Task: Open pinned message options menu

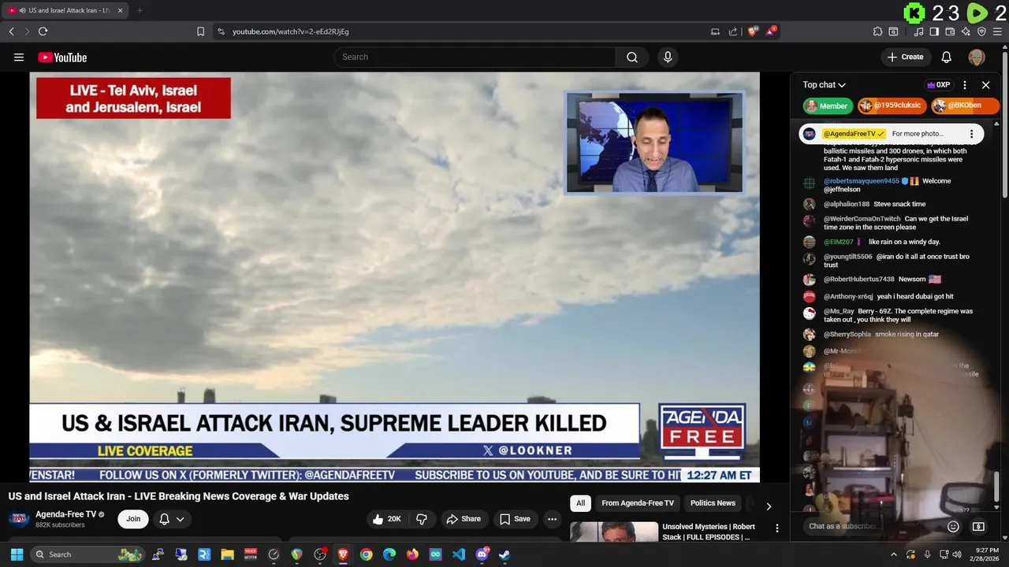Action: coord(971,134)
